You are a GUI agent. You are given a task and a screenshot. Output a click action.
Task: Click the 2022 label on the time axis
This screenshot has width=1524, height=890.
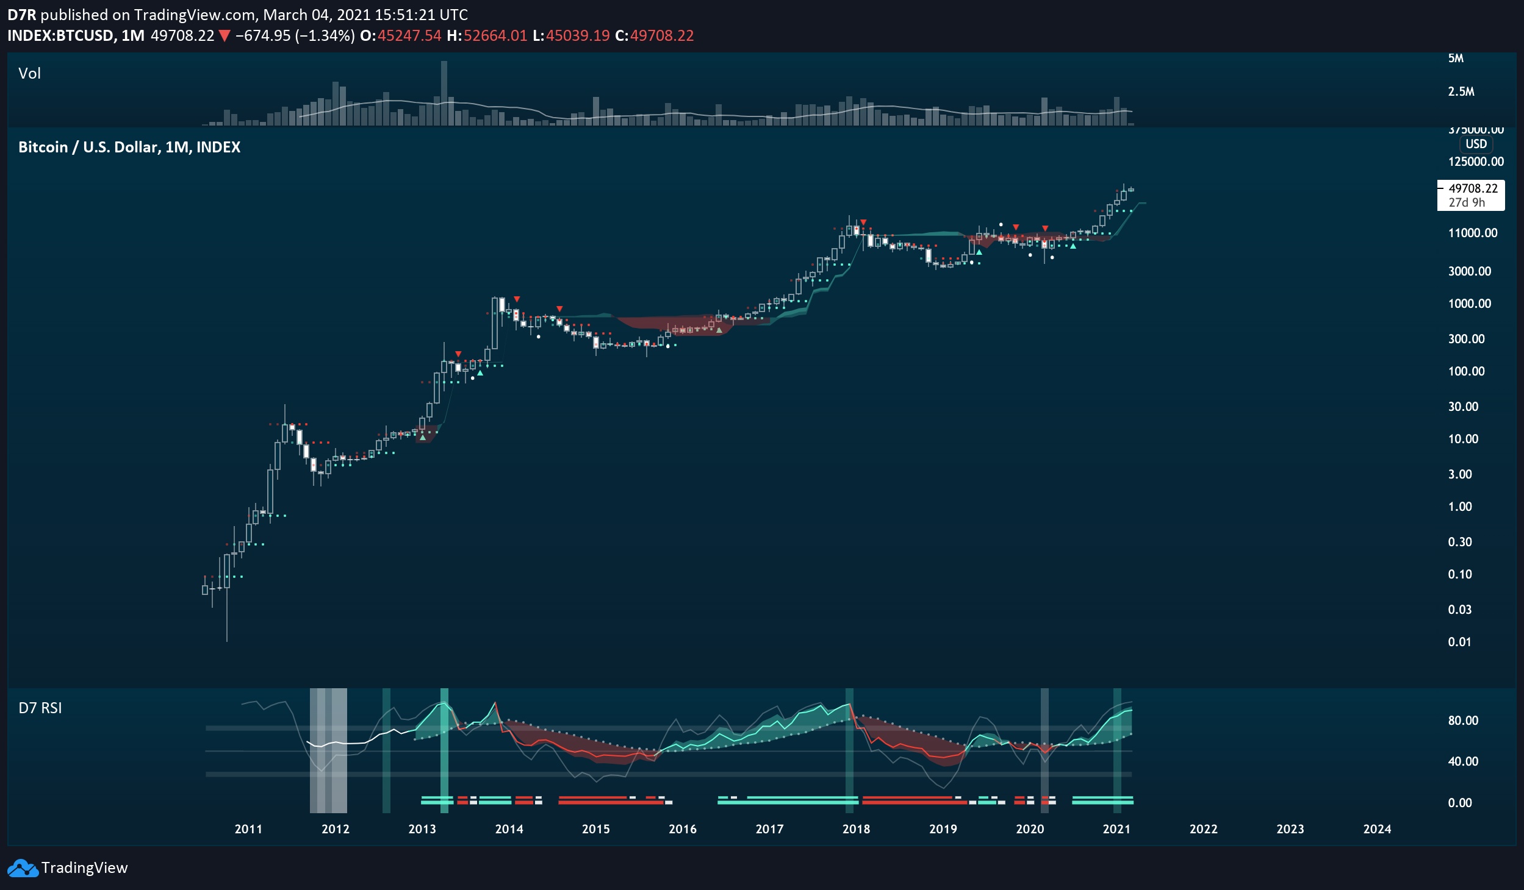coord(1204,829)
